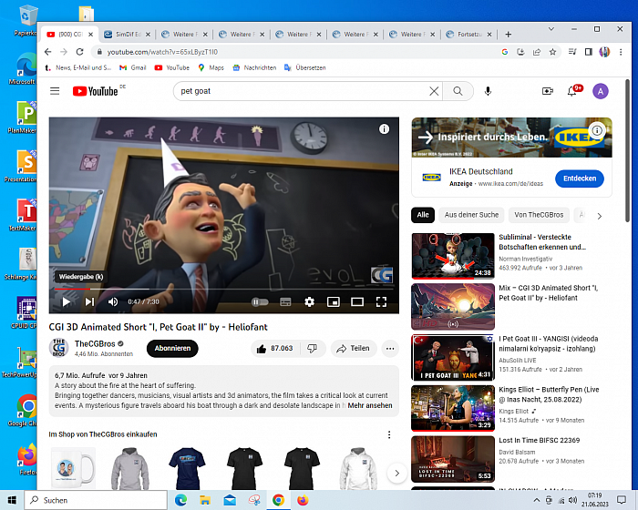Viewport: 638px width, 510px height.
Task: Open Firefox from the taskbar
Action: 303,500
